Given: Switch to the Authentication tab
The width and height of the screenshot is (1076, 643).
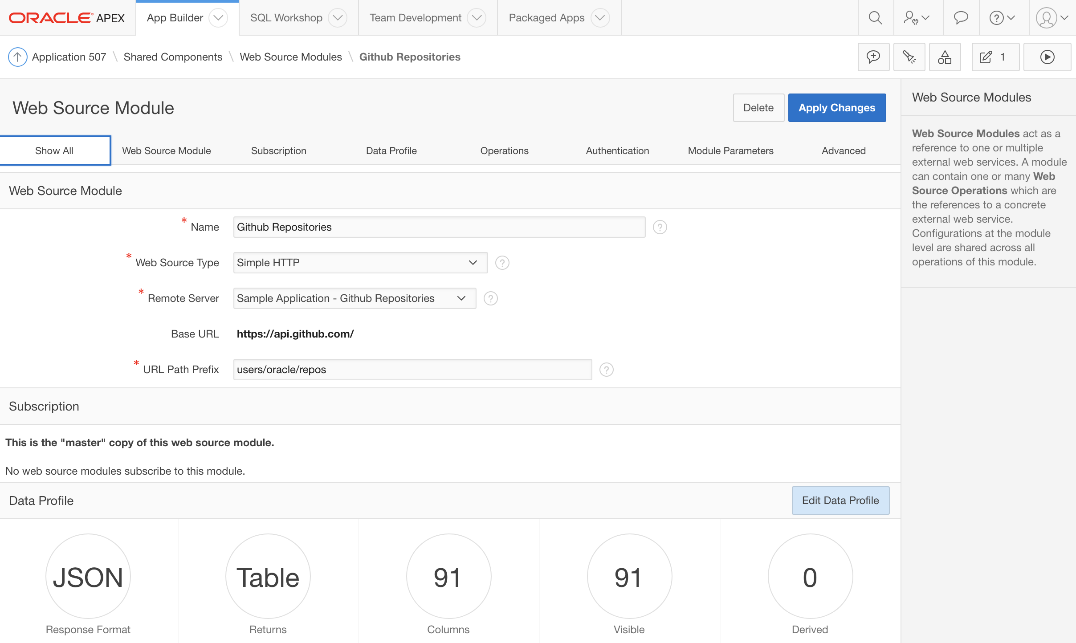Looking at the screenshot, I should pyautogui.click(x=617, y=151).
